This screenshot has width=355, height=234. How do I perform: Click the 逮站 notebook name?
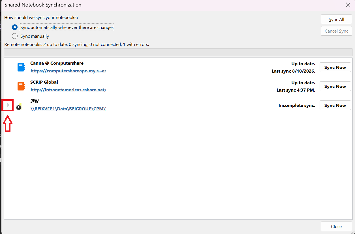pos(35,101)
